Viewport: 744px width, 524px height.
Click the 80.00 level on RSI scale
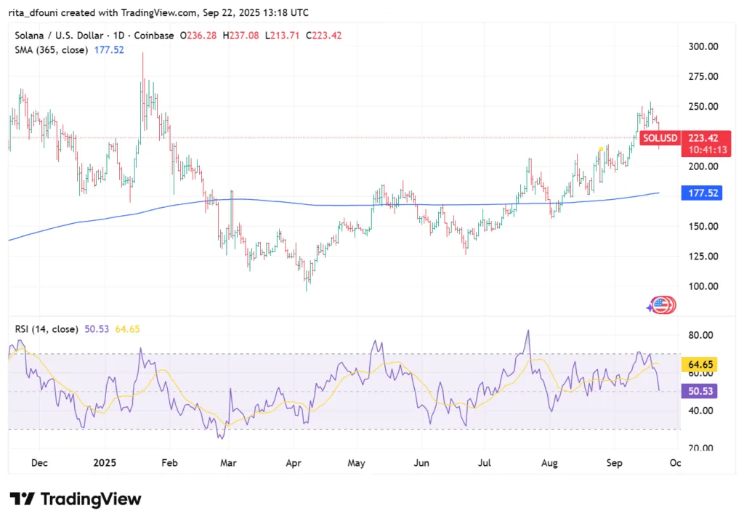(x=701, y=335)
